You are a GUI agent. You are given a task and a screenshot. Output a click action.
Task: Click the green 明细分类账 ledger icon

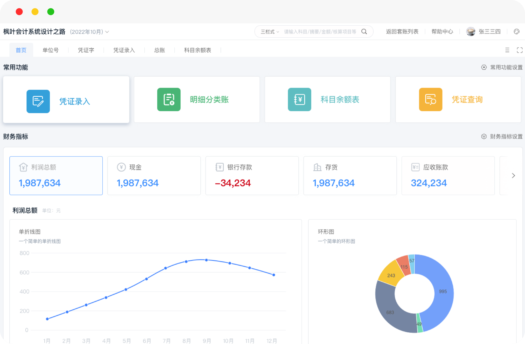coord(169,99)
